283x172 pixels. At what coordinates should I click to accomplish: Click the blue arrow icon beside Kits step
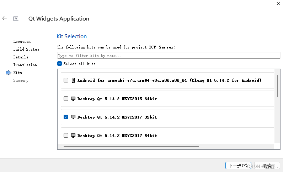tap(8, 73)
